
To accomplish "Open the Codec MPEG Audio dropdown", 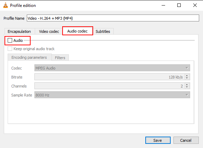I will (112, 68).
